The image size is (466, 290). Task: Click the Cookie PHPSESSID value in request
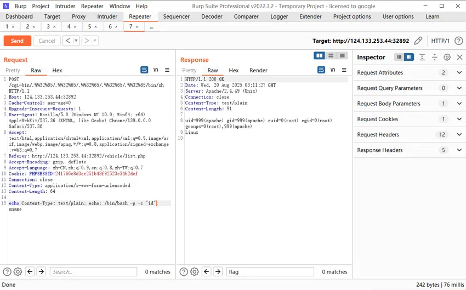click(96, 174)
